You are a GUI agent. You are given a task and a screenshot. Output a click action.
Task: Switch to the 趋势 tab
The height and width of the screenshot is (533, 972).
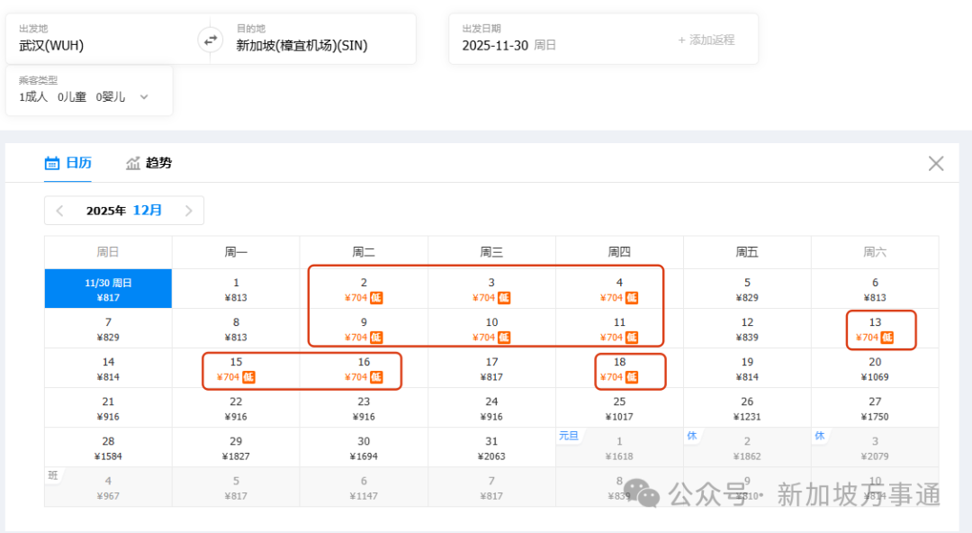tap(148, 163)
